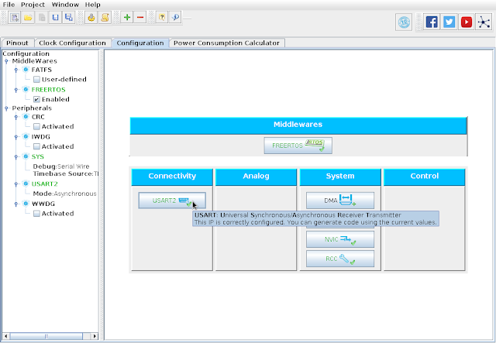Click the red minus toolbar icon
The height and width of the screenshot is (343, 496).
pyautogui.click(x=140, y=17)
